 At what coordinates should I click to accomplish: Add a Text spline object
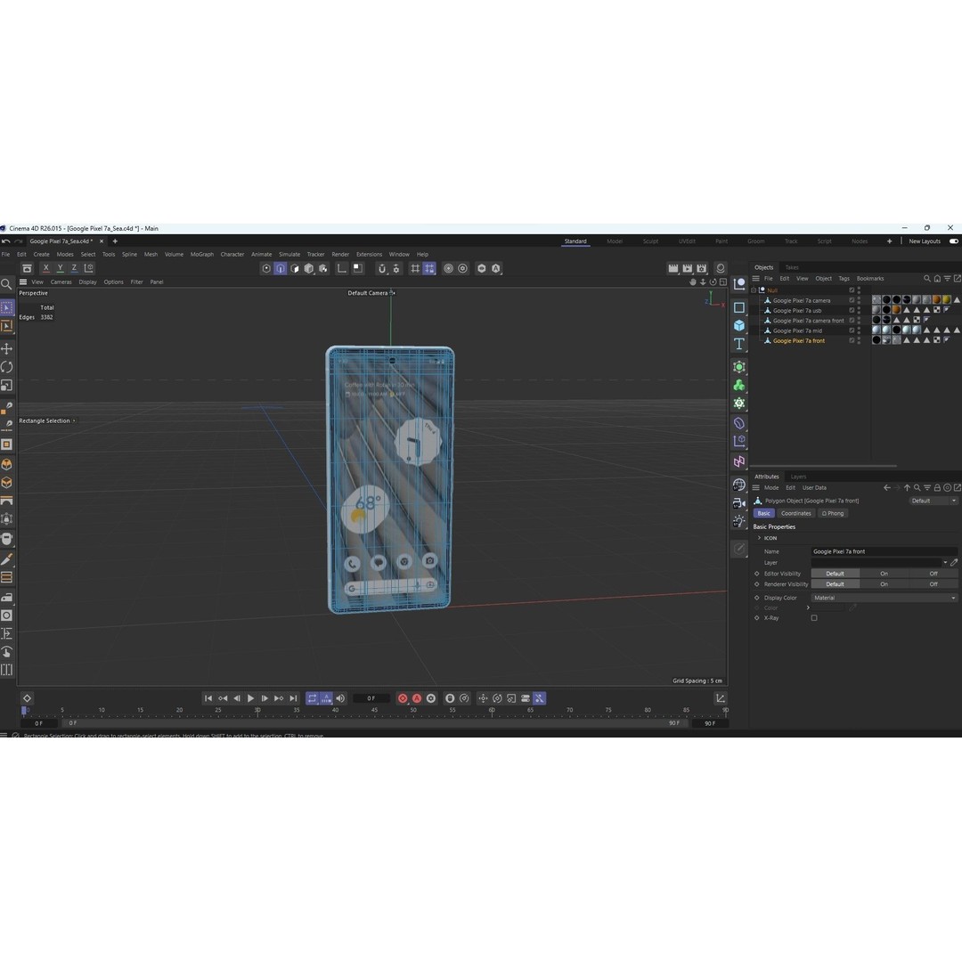[739, 344]
